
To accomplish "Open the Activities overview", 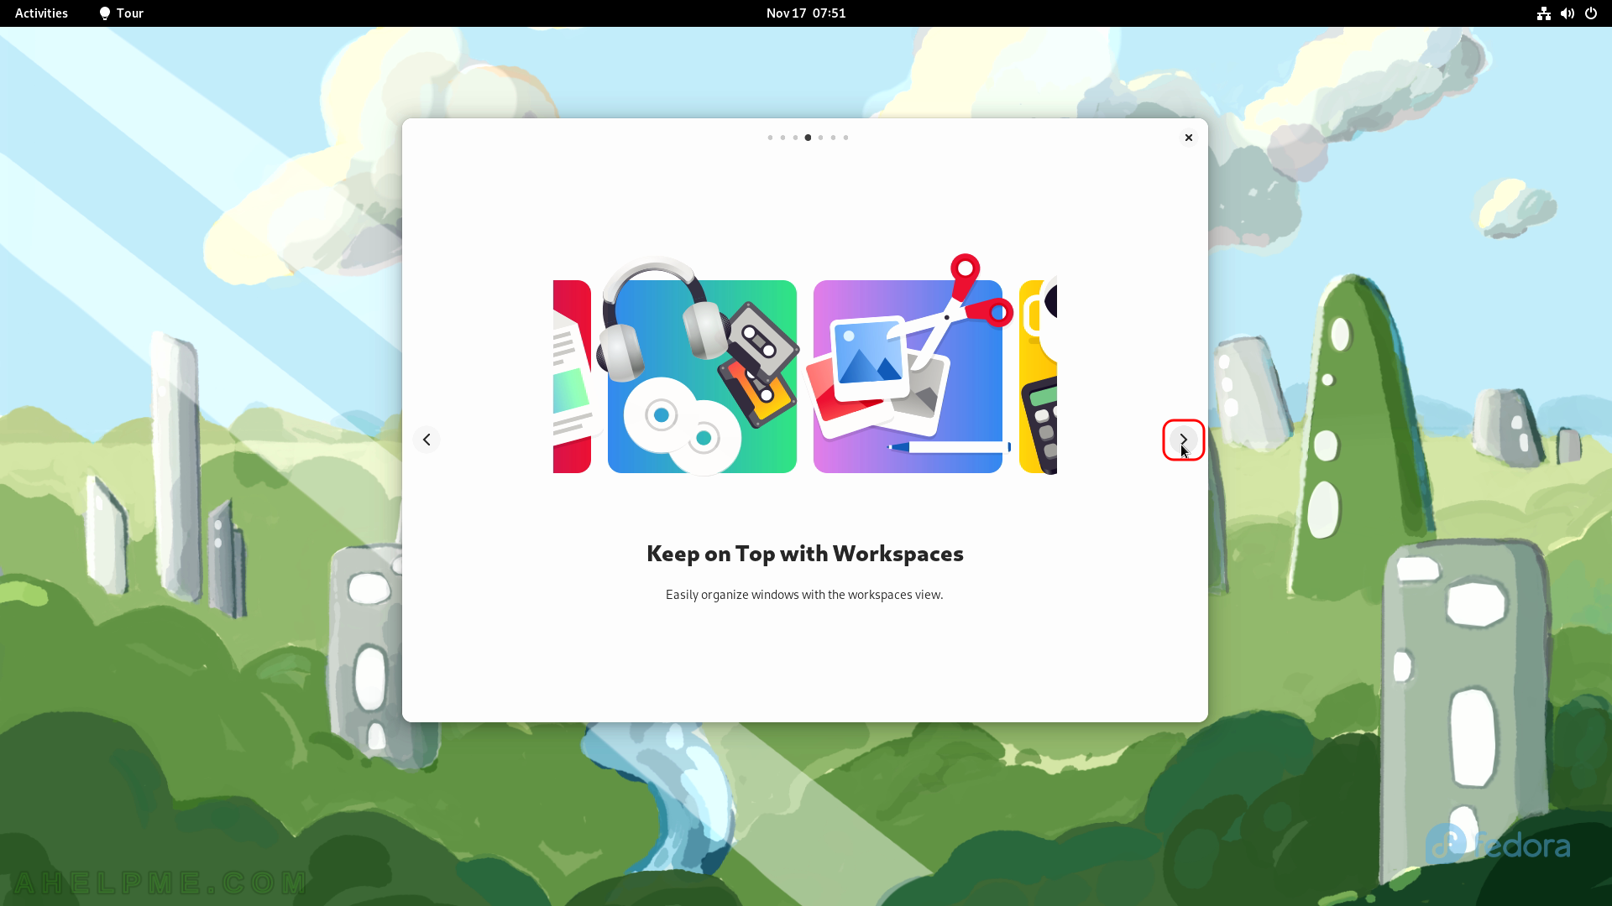I will coord(41,13).
